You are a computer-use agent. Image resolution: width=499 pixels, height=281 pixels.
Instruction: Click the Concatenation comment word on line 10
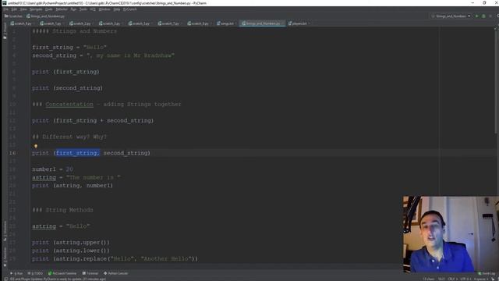pos(69,104)
